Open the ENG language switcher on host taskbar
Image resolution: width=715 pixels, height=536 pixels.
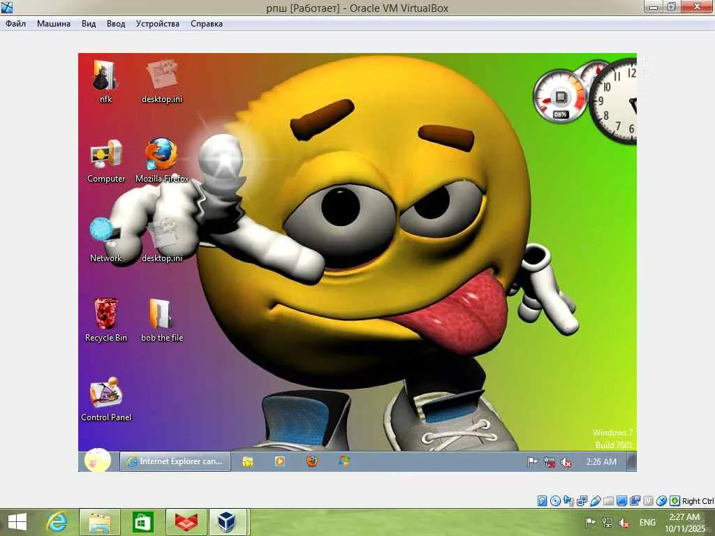647,523
